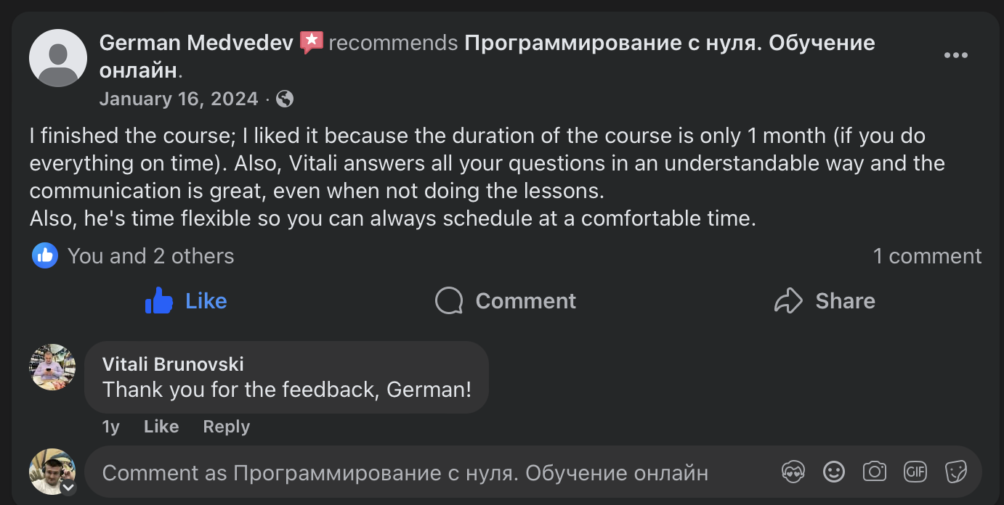
Task: Click the Comment action button
Action: 504,300
